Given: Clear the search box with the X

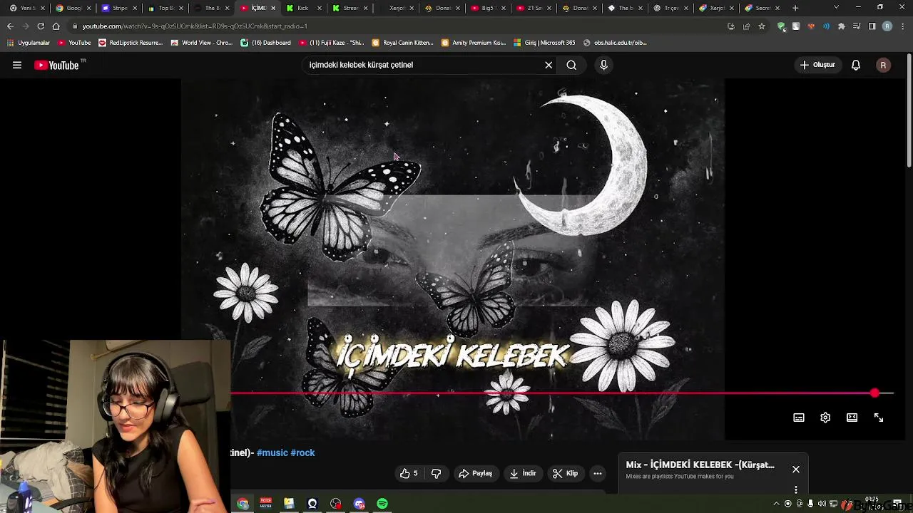Looking at the screenshot, I should (x=549, y=65).
